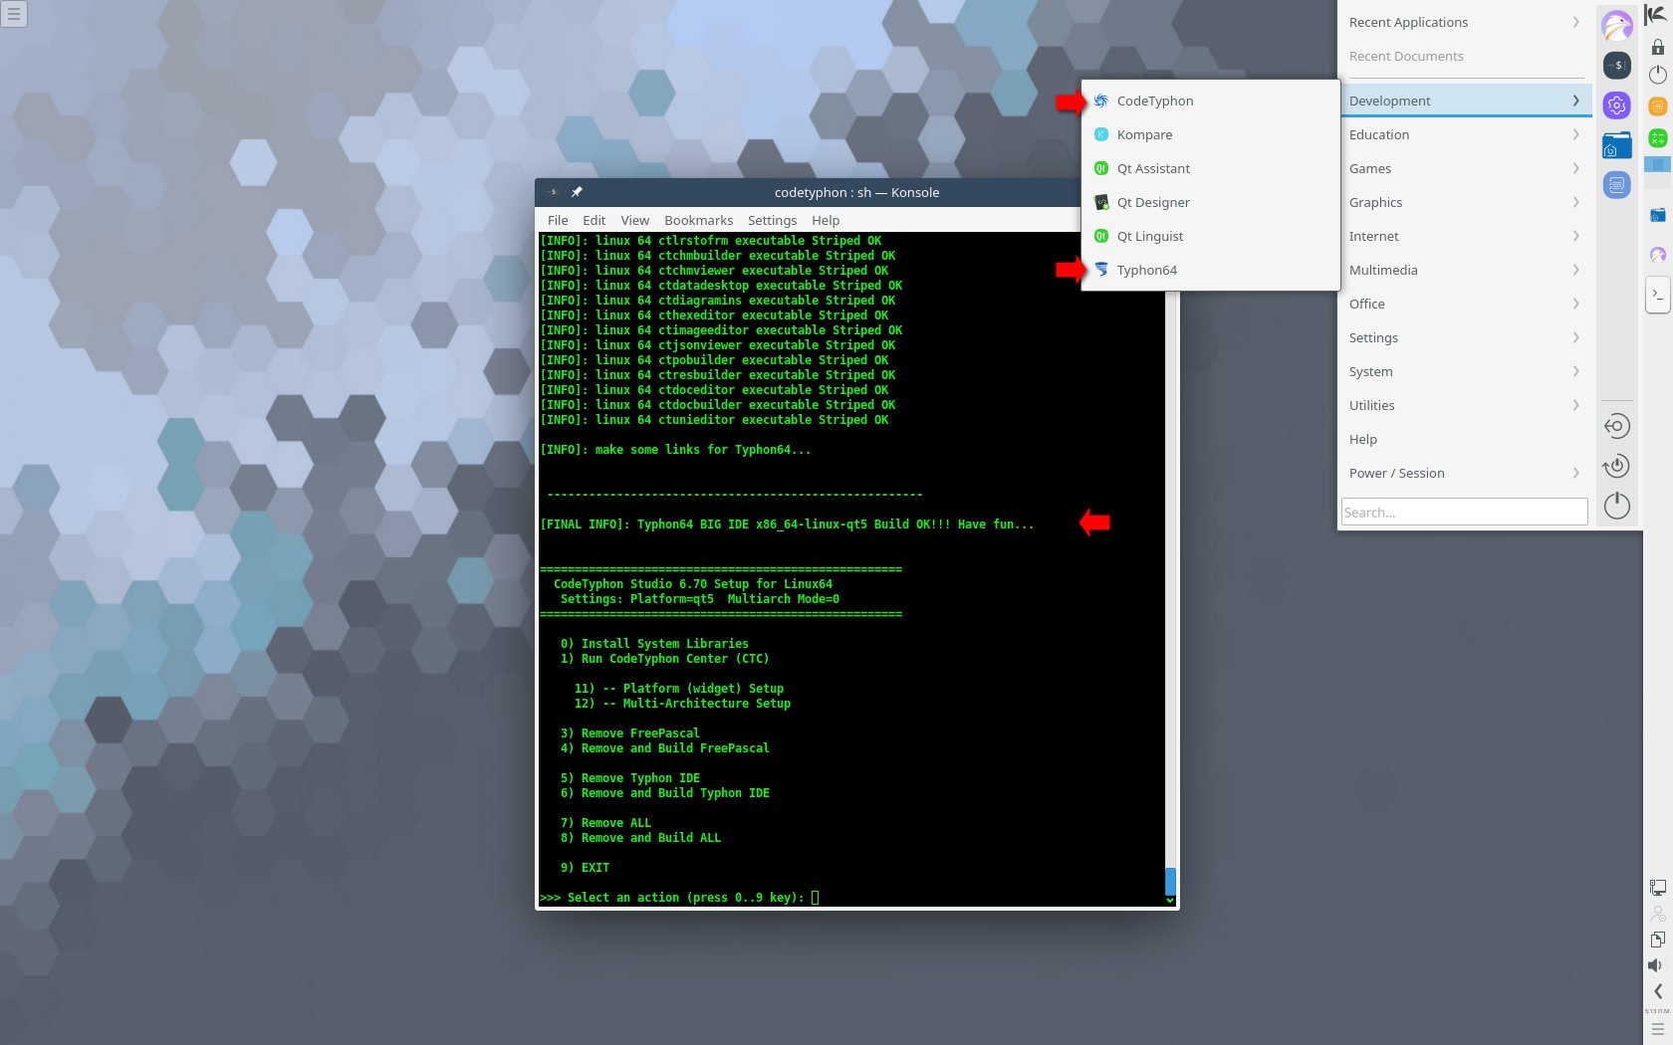This screenshot has height=1045, width=1673.
Task: Click the clock in the side panel
Action: [1657, 1011]
